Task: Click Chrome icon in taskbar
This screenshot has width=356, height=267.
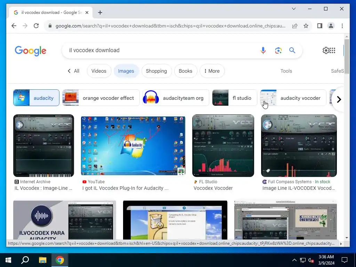Action: [x=60, y=260]
